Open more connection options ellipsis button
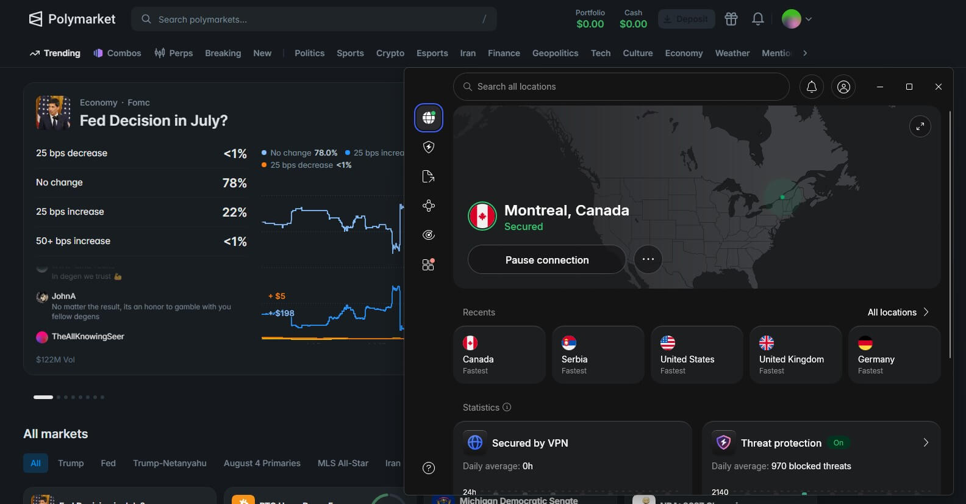 (x=648, y=259)
